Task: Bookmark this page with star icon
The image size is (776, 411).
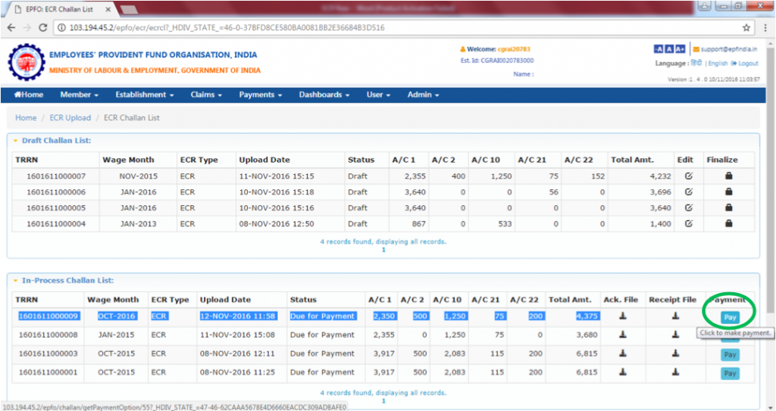Action: point(746,27)
